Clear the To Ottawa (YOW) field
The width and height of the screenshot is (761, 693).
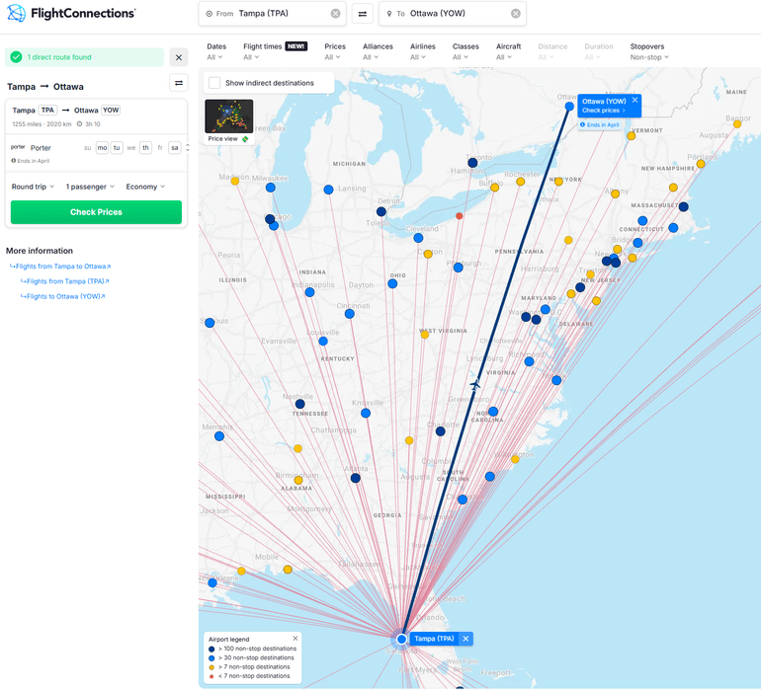(515, 14)
